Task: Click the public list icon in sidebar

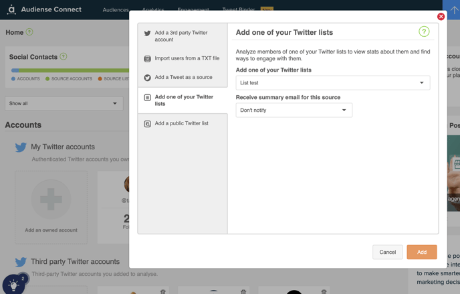Action: pyautogui.click(x=147, y=124)
